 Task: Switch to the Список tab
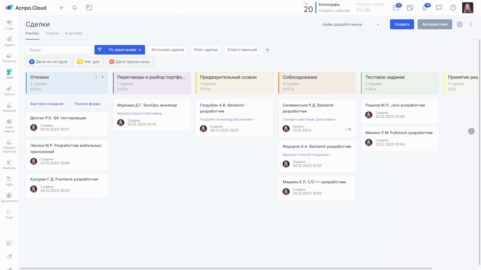pyautogui.click(x=52, y=33)
